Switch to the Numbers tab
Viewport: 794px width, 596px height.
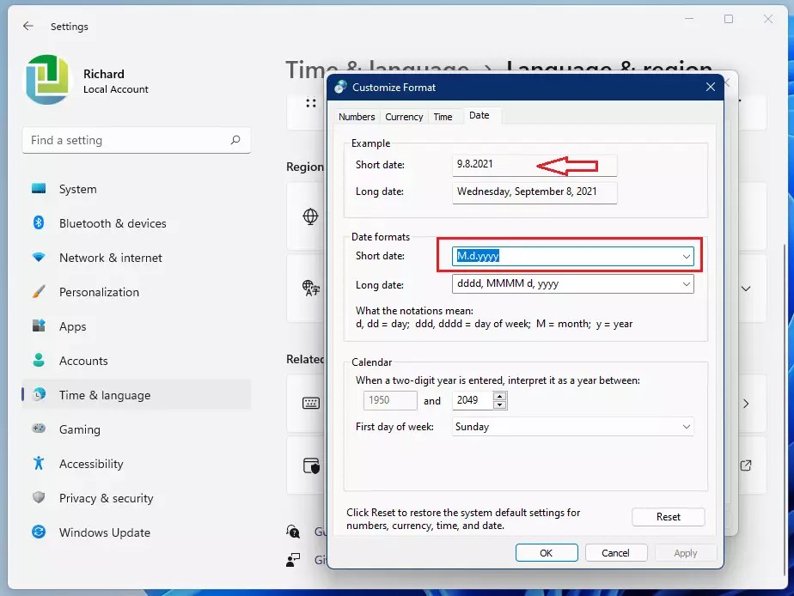point(357,117)
